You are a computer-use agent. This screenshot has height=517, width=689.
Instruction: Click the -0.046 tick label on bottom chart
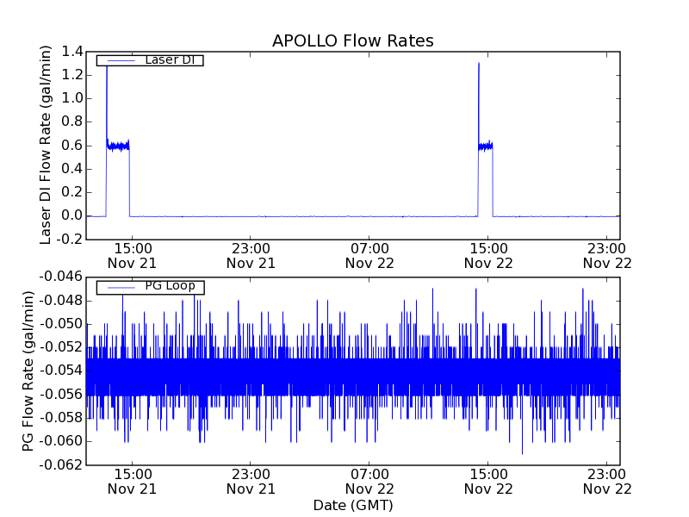[x=60, y=277]
